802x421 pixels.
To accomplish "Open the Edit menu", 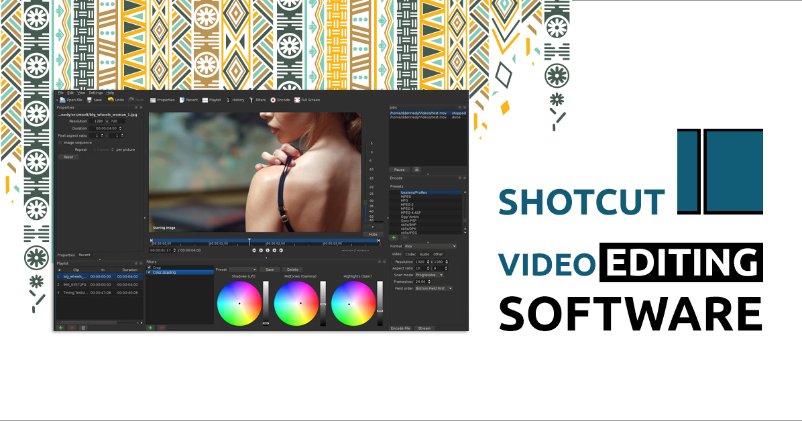I will 70,93.
